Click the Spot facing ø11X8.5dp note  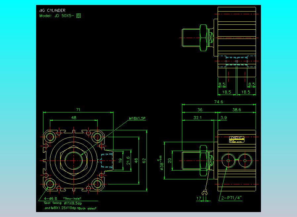(x=63, y=203)
